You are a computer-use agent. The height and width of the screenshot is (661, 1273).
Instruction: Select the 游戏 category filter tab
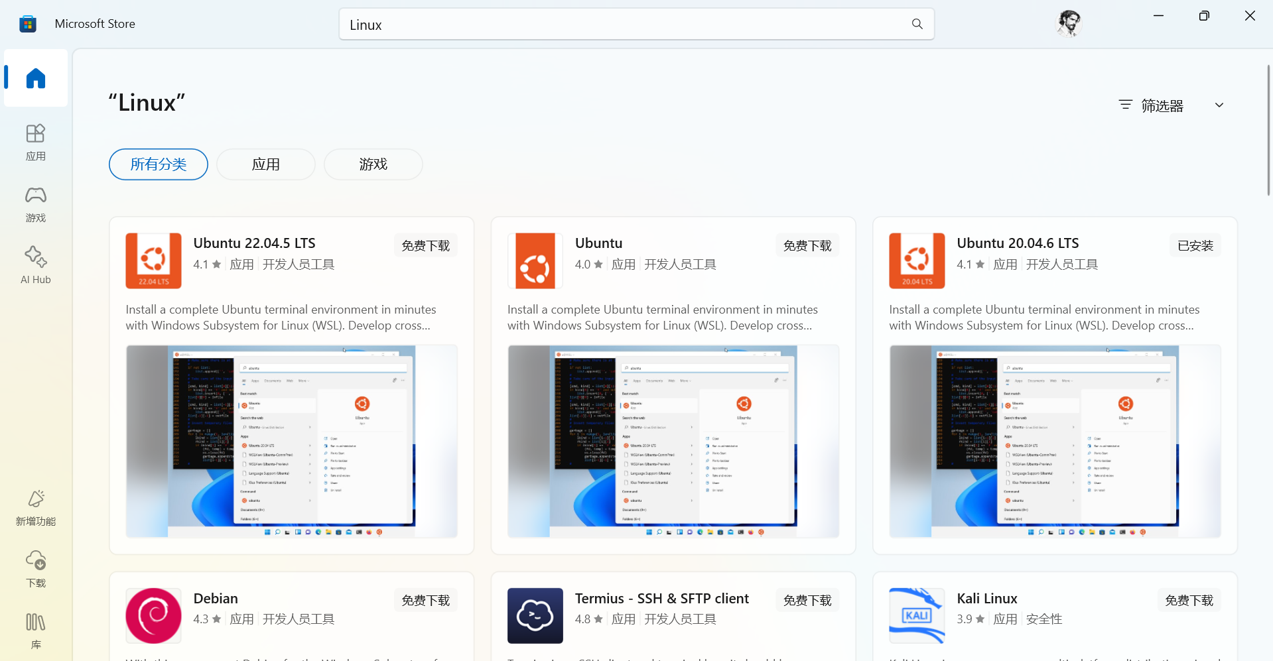pyautogui.click(x=373, y=164)
